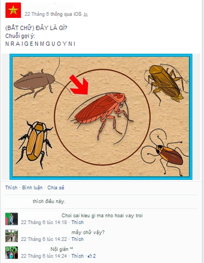Like the 'Nội gián' comment
The image size is (204, 263).
(x=78, y=256)
